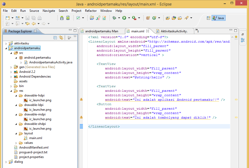Click the Save All toolbar icon

33,18
